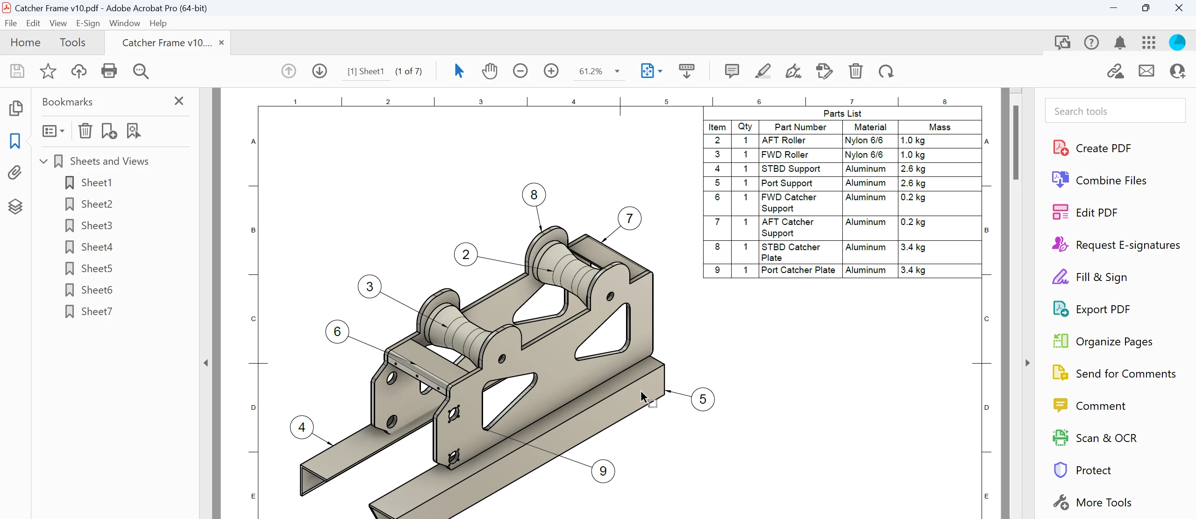The width and height of the screenshot is (1196, 519).
Task: Open the Attachments paperclip panel
Action: pyautogui.click(x=15, y=173)
